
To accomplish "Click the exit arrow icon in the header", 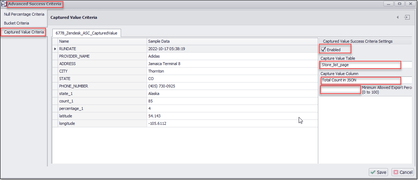I will point(407,17).
